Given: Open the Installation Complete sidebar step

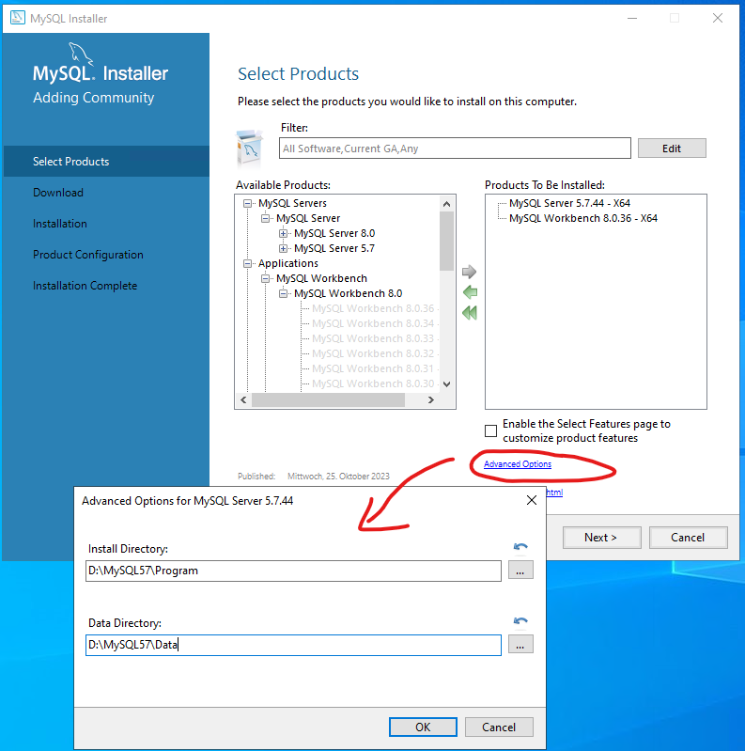Looking at the screenshot, I should [85, 286].
